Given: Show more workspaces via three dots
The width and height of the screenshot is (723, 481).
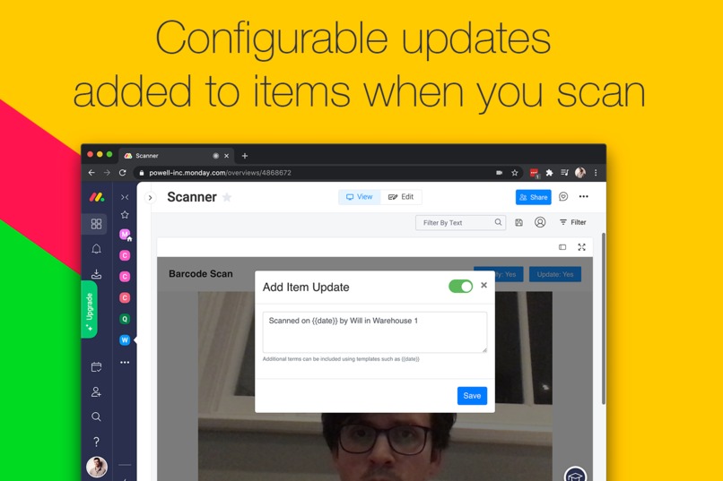Looking at the screenshot, I should (x=125, y=362).
